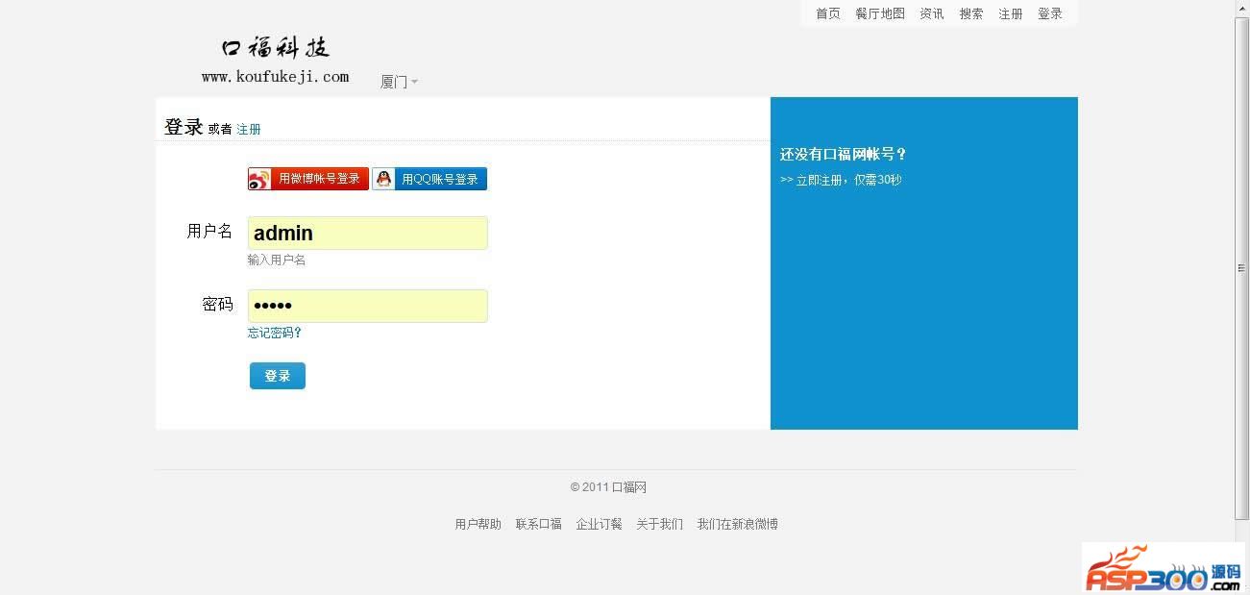1250x595 pixels.
Task: Open 用户帮助 footer link
Action: coord(478,524)
